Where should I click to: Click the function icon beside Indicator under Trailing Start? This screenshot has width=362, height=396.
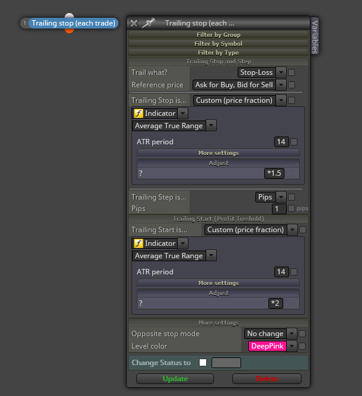click(x=139, y=243)
